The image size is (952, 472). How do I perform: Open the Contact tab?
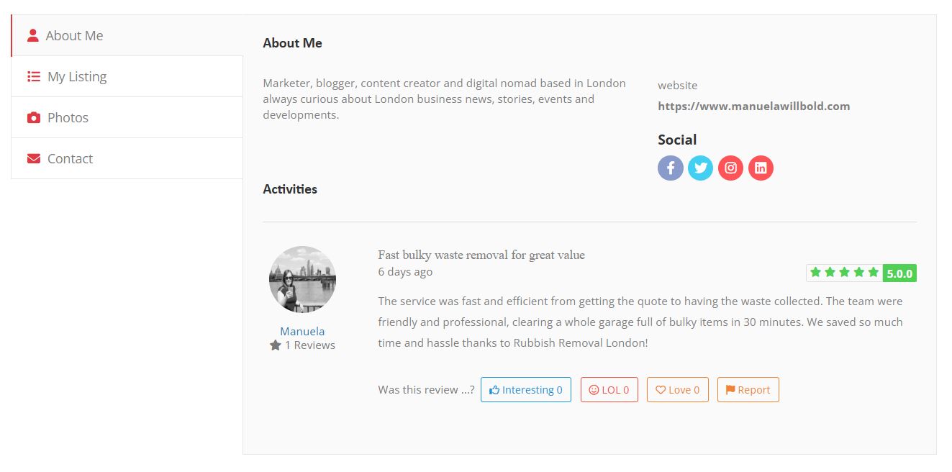(127, 158)
